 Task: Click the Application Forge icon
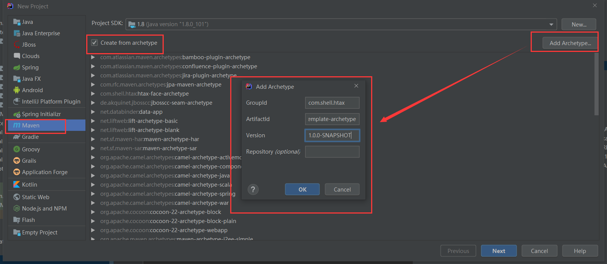pos(17,172)
